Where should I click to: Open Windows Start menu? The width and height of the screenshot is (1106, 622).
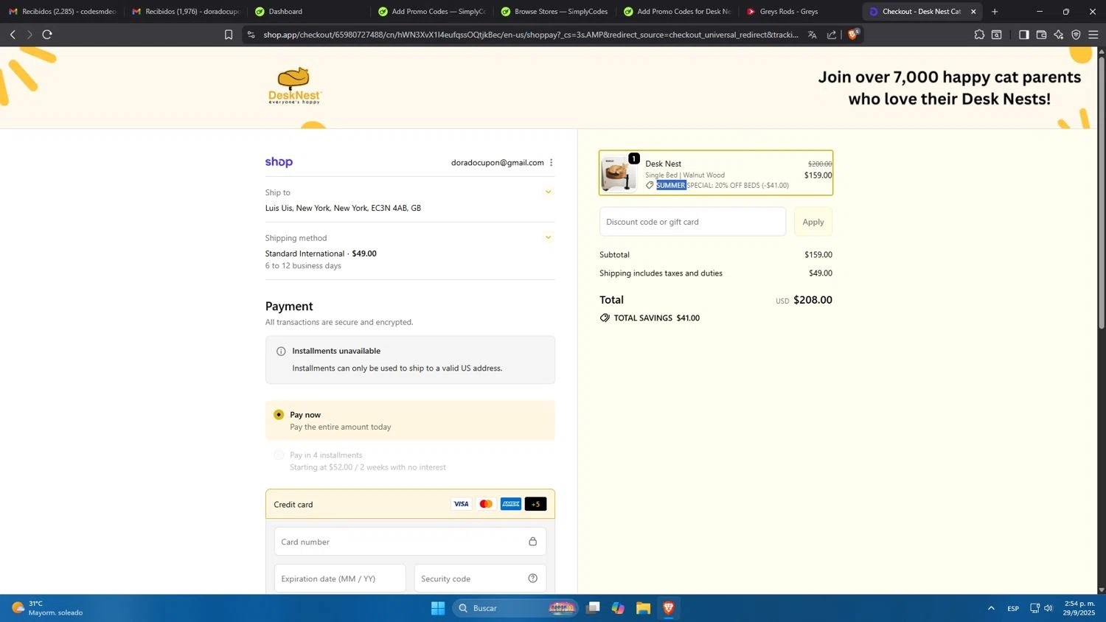[x=438, y=608]
